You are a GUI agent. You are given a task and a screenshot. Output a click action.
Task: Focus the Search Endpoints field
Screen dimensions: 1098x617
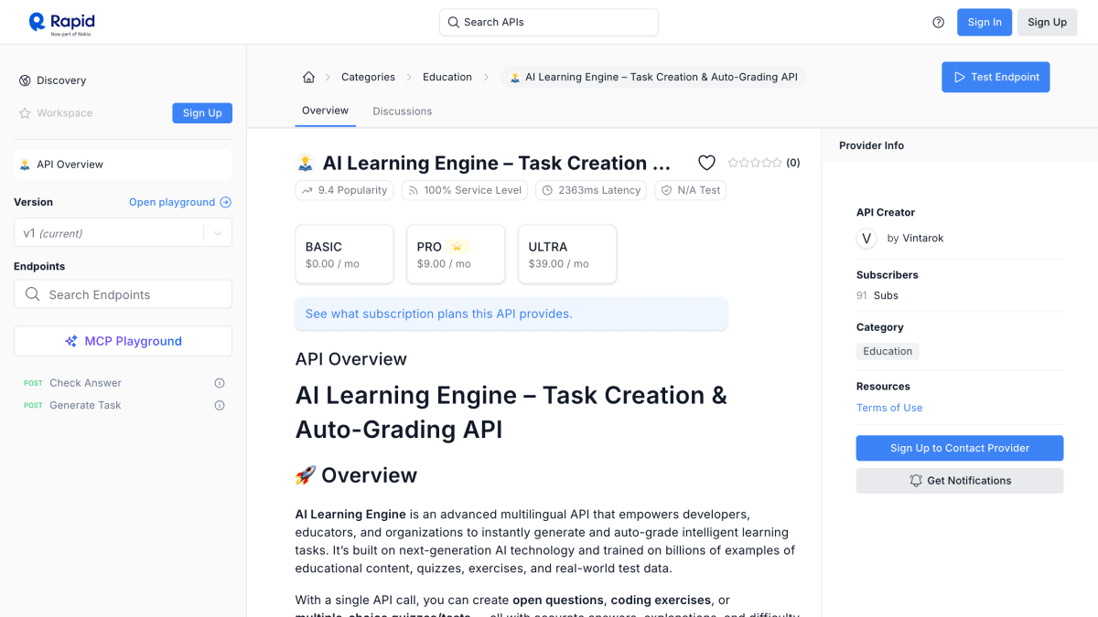123,294
